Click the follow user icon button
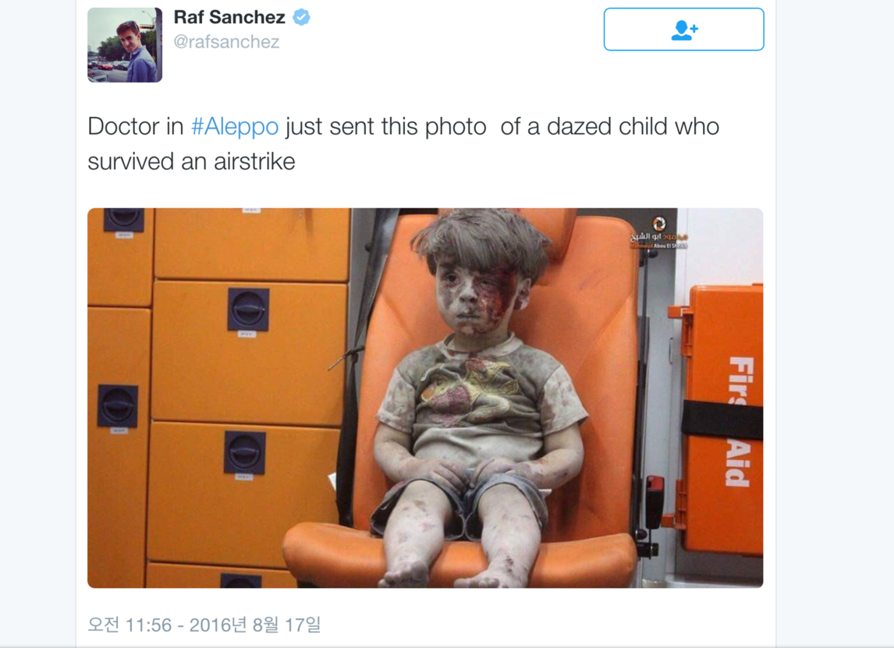 coord(683,29)
